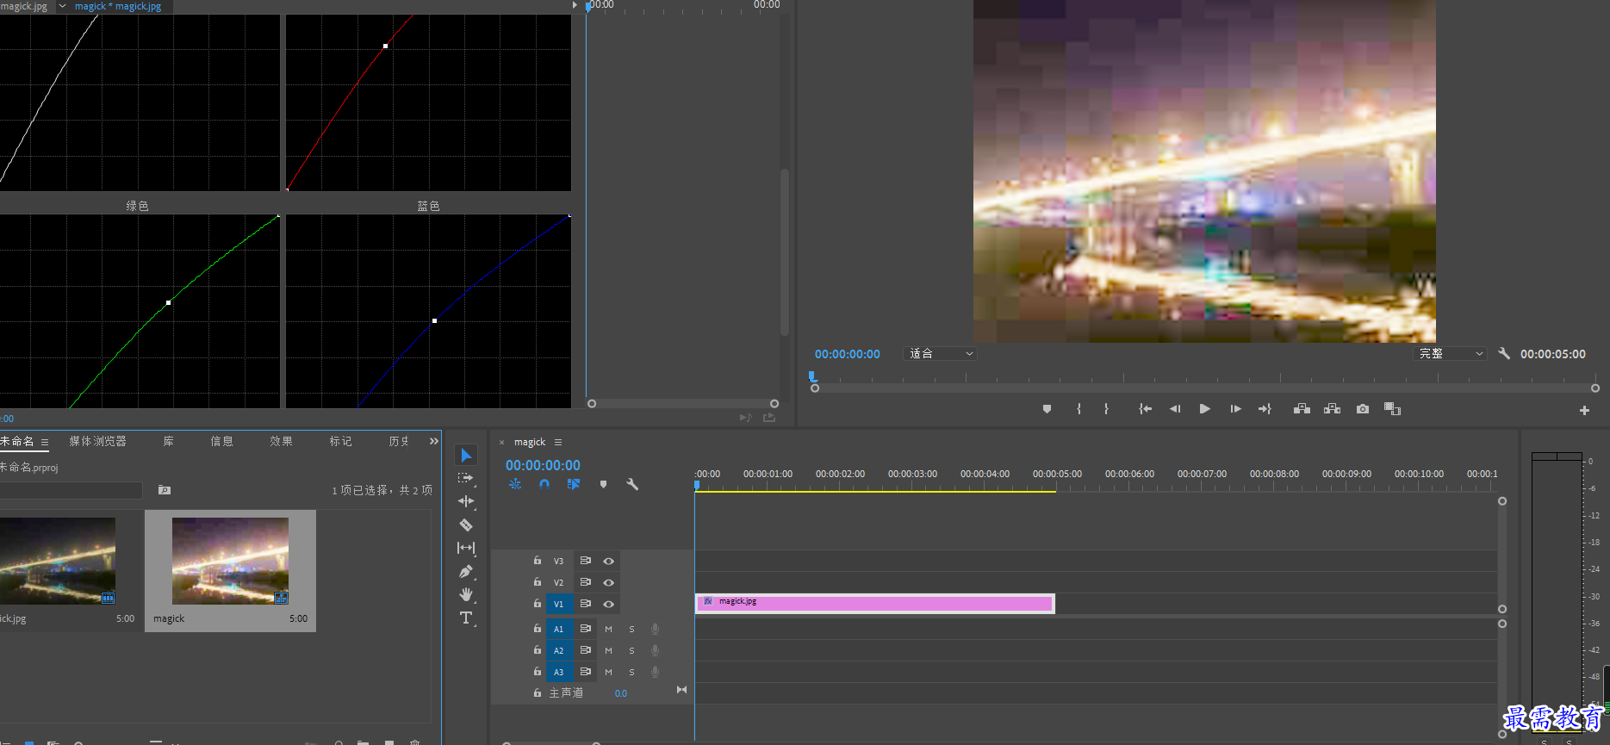Toggle track lock for V1

538,604
